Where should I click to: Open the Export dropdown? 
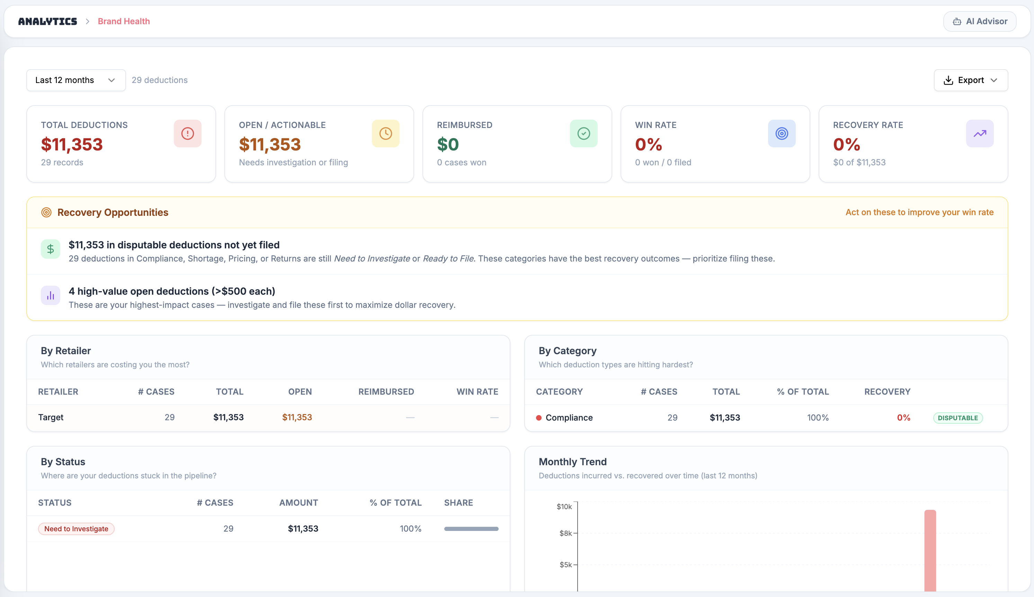click(x=971, y=80)
